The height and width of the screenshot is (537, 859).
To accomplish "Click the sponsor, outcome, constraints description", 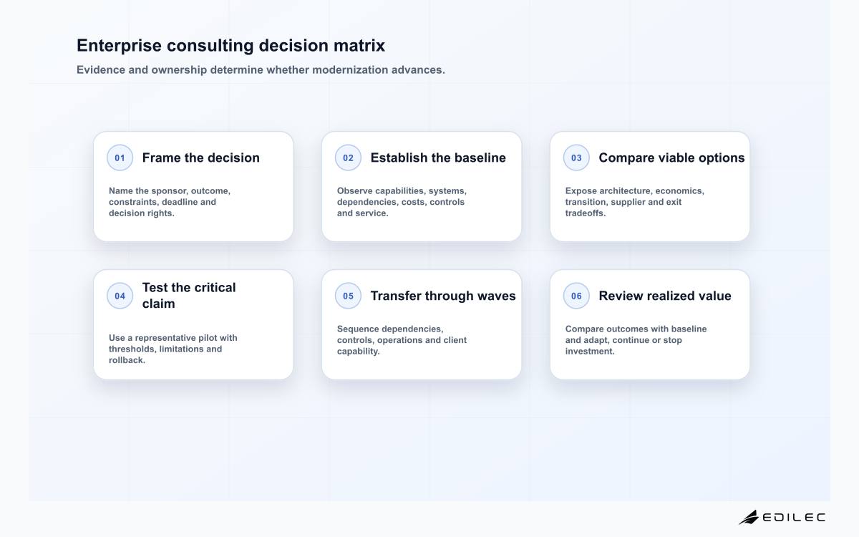I will click(170, 202).
